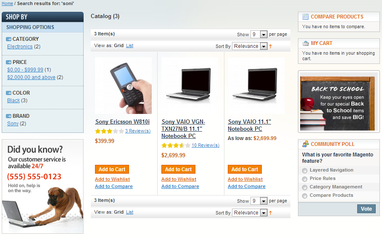Open top Sort By Relevance dropdown
Screen dimensions: 382x238
[250, 46]
